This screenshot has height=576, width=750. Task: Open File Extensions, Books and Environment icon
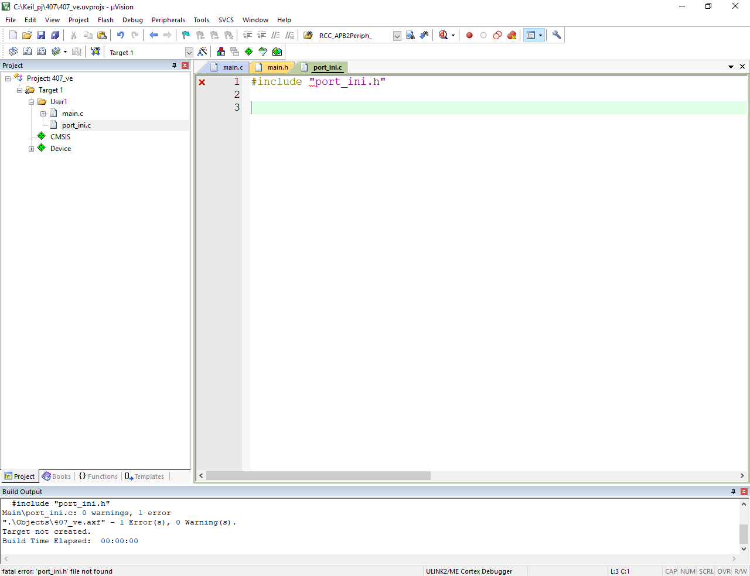tap(220, 52)
